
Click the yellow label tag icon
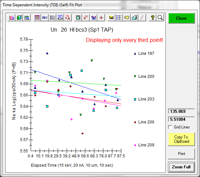pos(127,18)
